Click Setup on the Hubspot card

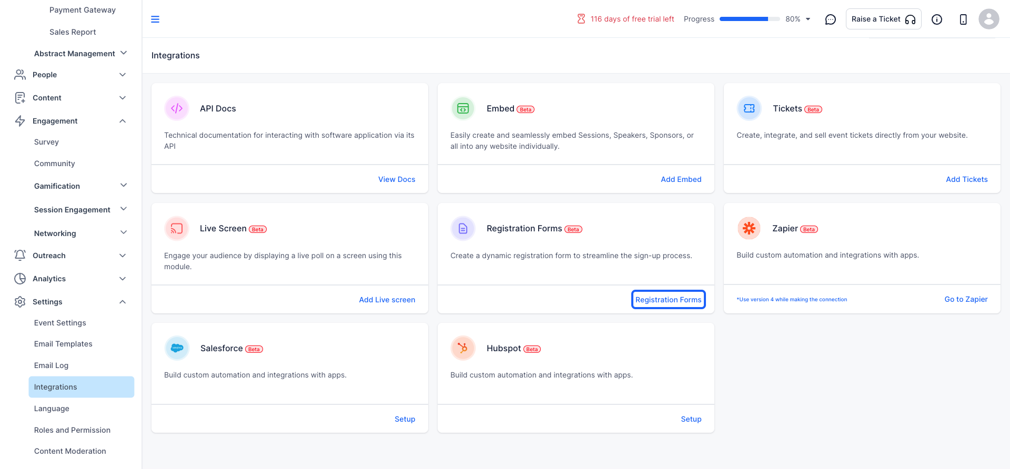691,419
